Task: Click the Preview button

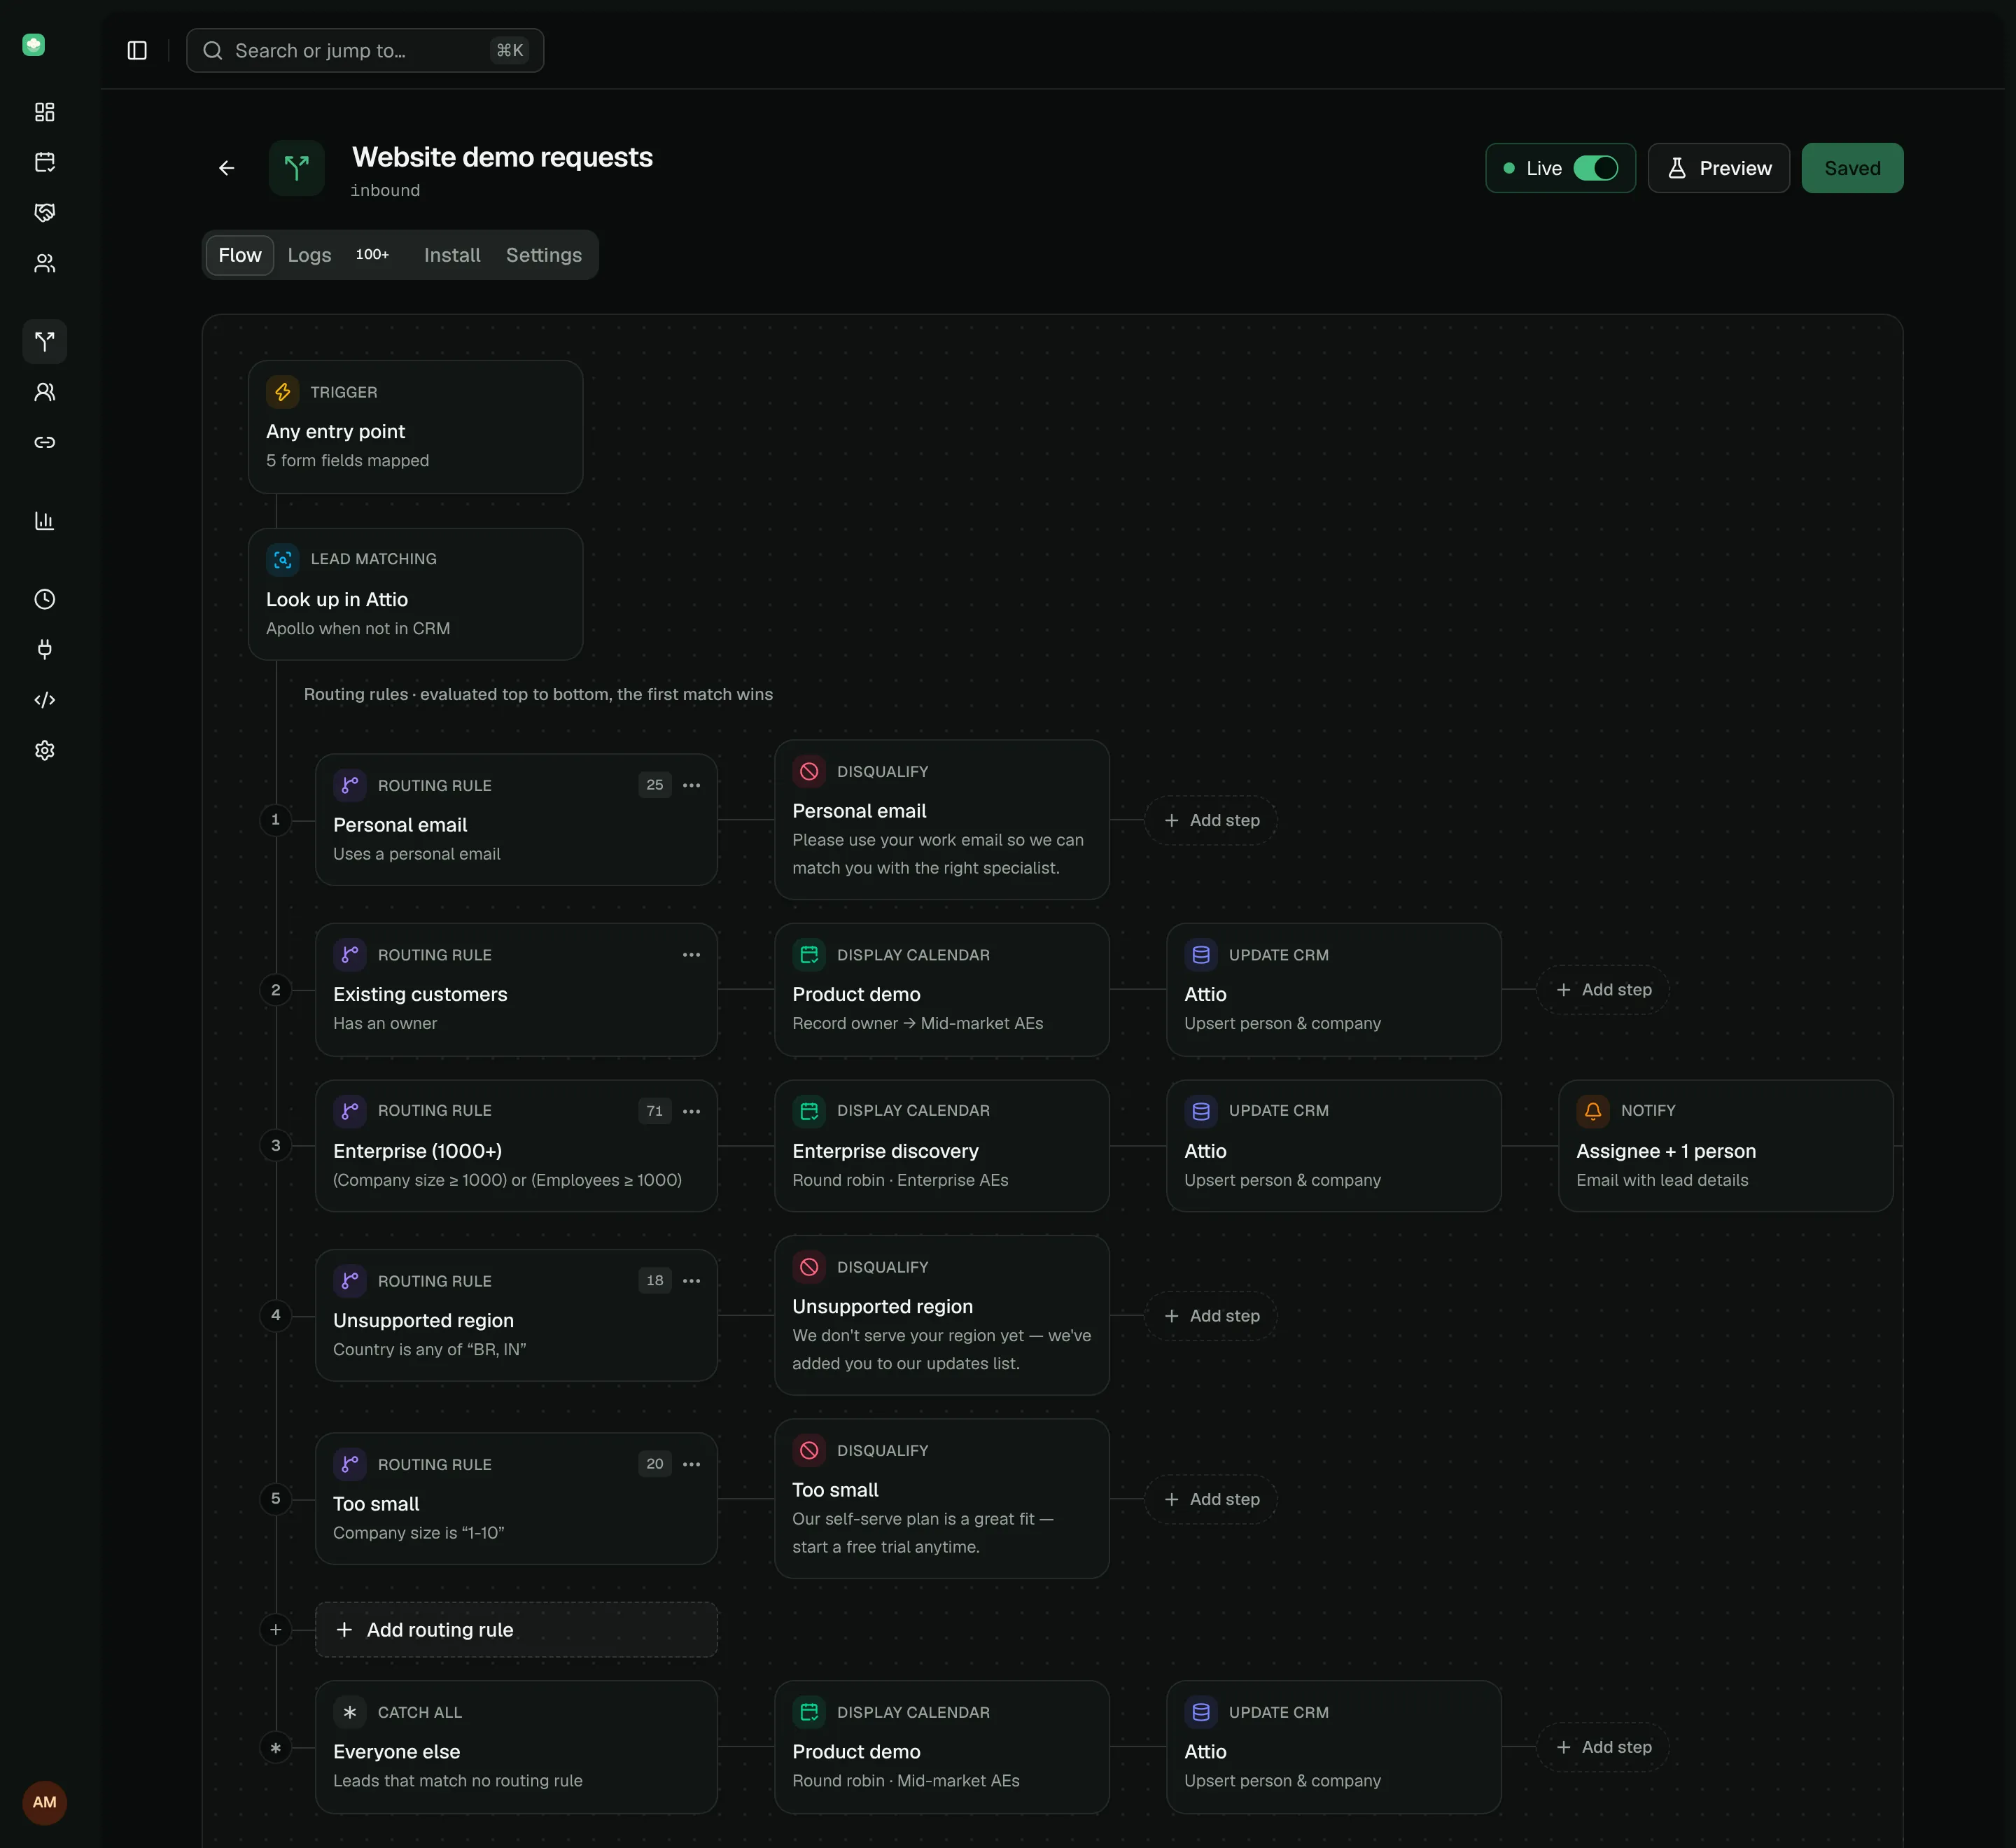Action: (1719, 168)
